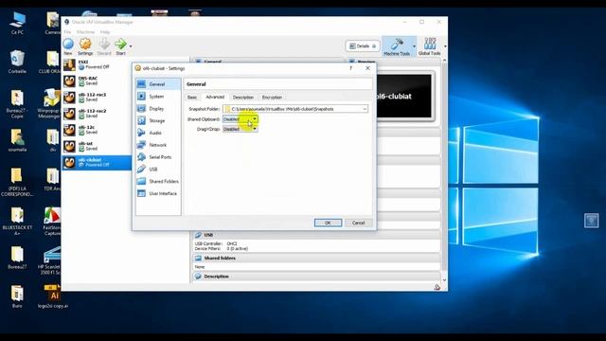606x341 pixels.
Task: Click the logo2si copy.ai desktop file
Action: (53, 296)
